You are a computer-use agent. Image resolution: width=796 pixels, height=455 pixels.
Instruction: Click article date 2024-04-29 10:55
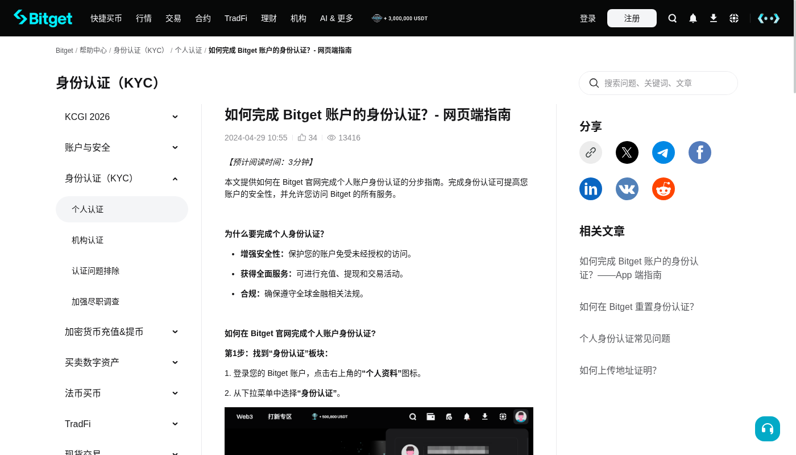coord(256,138)
